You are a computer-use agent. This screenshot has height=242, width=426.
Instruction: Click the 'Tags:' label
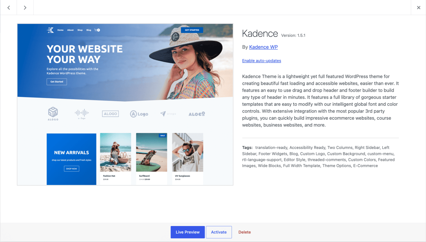(247, 148)
